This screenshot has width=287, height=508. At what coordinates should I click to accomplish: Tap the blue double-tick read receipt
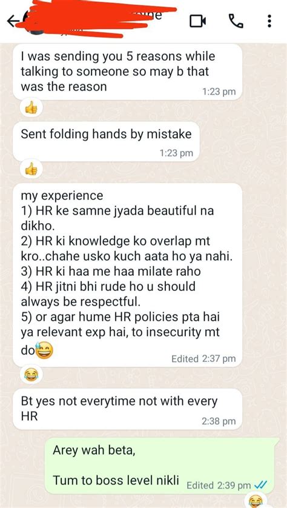click(x=260, y=485)
